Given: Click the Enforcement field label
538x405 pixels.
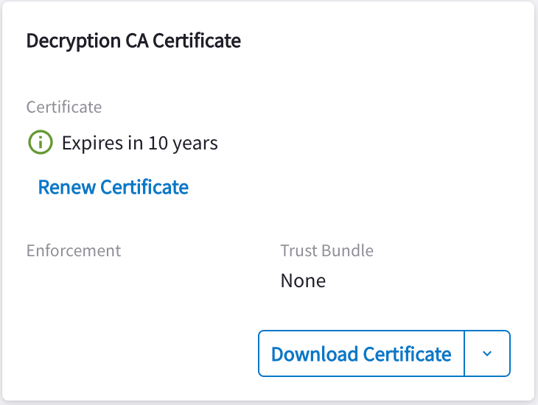Looking at the screenshot, I should 74,250.
